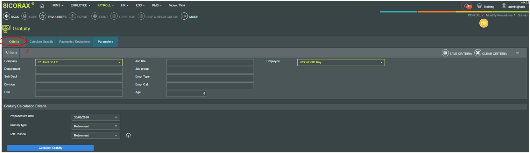
Task: Click the Training database icon
Action: click(479, 6)
